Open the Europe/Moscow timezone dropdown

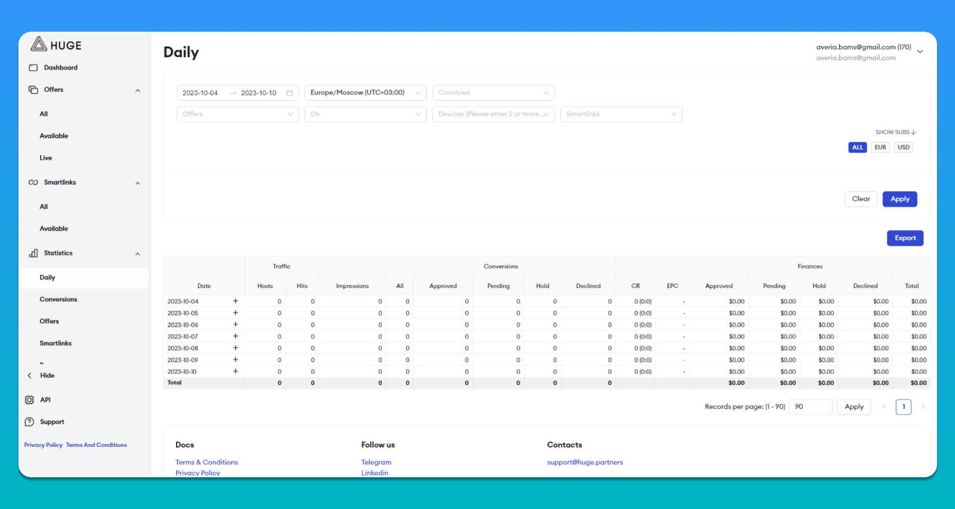(365, 93)
